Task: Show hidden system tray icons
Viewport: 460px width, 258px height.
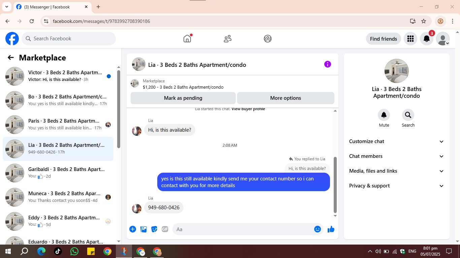Action: click(370, 251)
